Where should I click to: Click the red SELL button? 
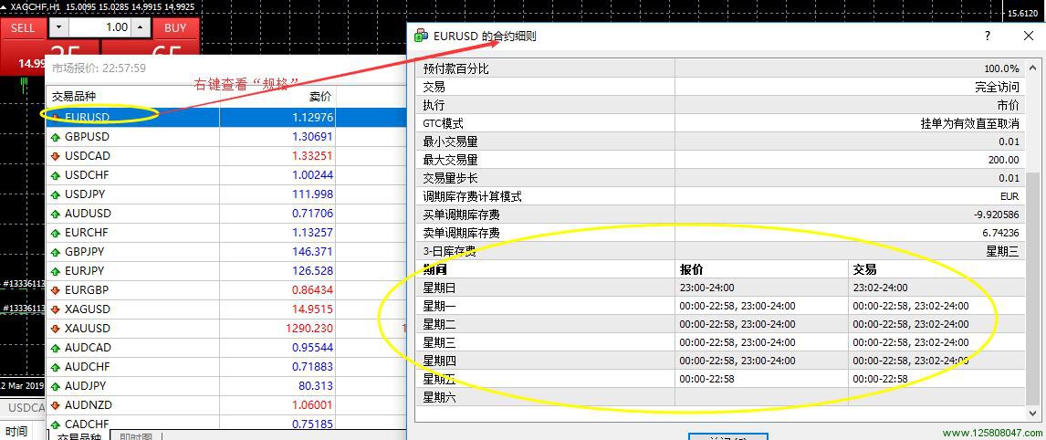(x=23, y=28)
